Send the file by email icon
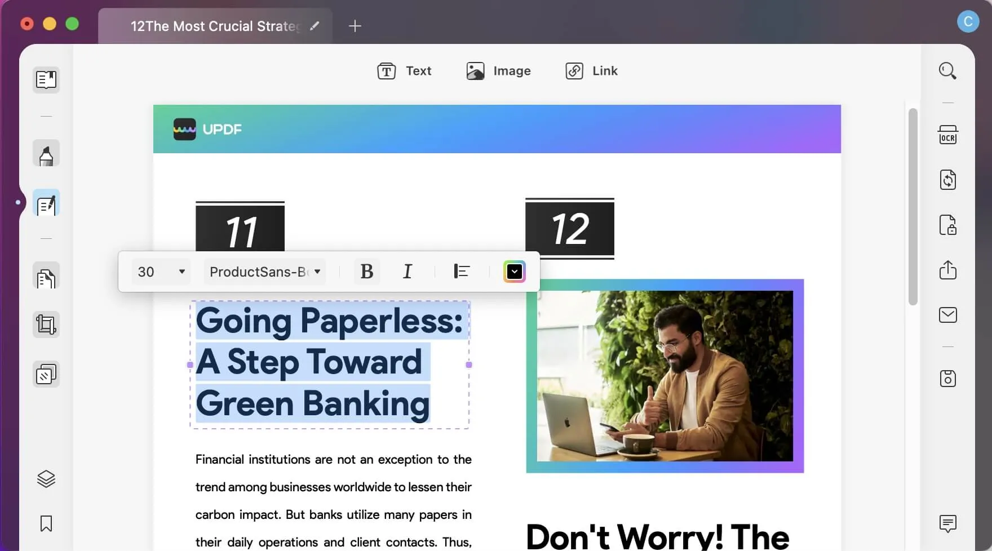The height and width of the screenshot is (551, 992). coord(947,315)
